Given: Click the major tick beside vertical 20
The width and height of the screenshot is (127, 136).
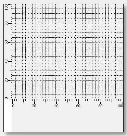Looking at the screenshot, I should 10,81.
